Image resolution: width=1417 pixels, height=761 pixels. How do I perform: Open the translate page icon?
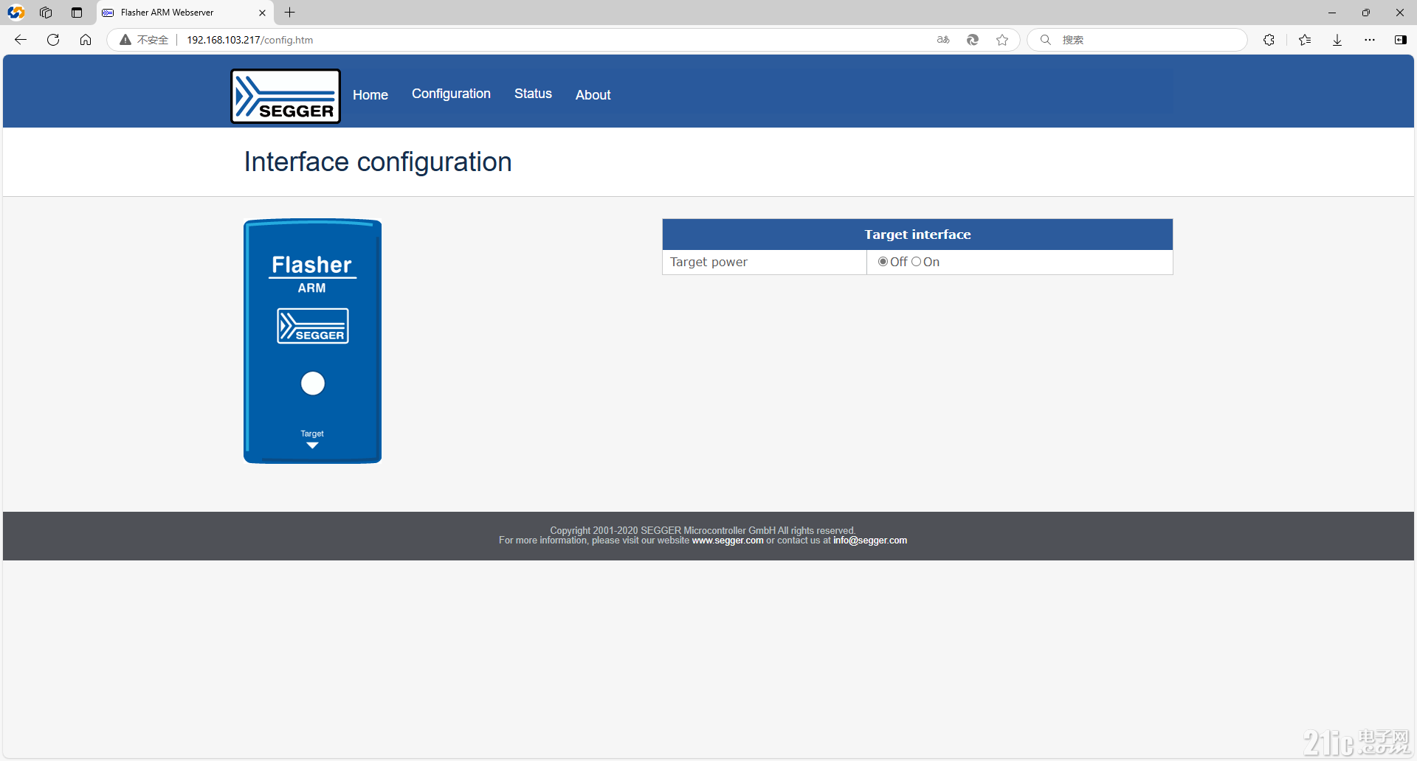pyautogui.click(x=943, y=40)
